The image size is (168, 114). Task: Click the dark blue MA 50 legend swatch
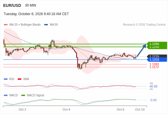pos(46,25)
